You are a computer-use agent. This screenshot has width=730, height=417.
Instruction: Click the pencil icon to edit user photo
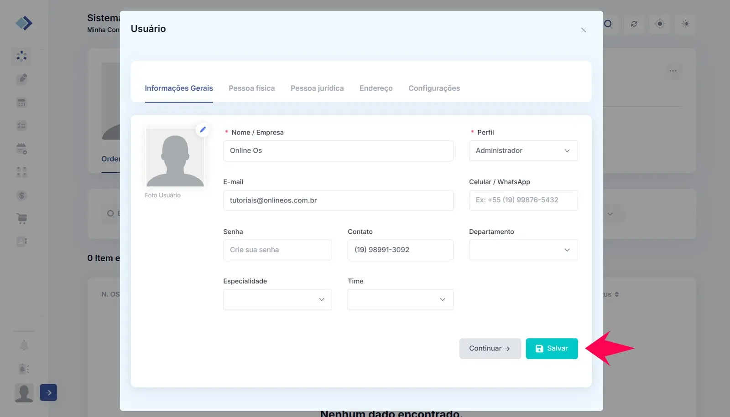pyautogui.click(x=203, y=129)
